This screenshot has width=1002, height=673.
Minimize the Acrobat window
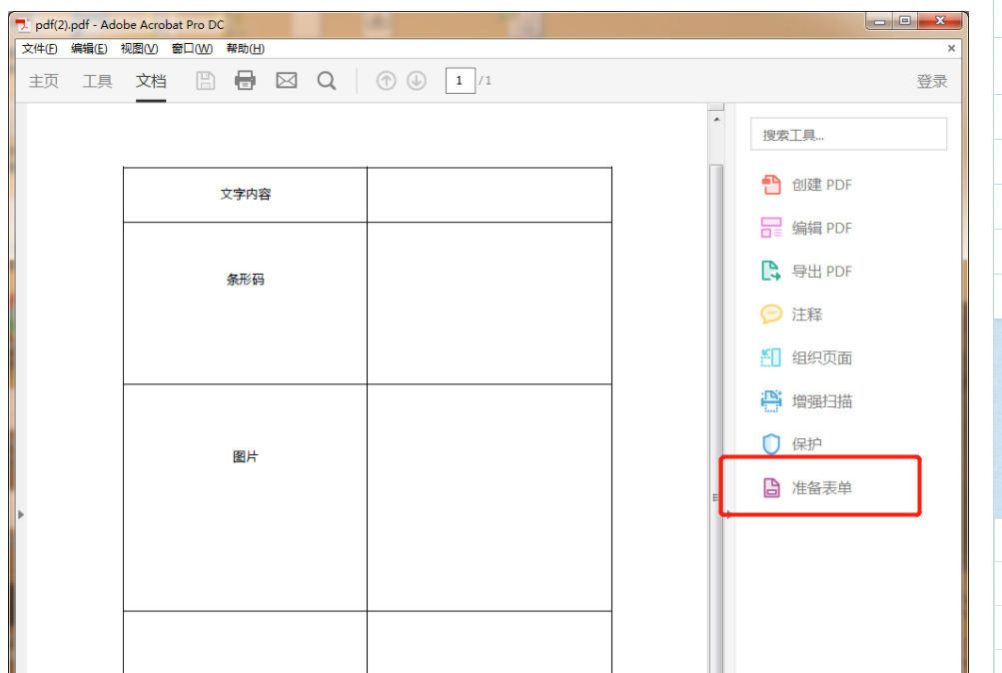point(880,21)
